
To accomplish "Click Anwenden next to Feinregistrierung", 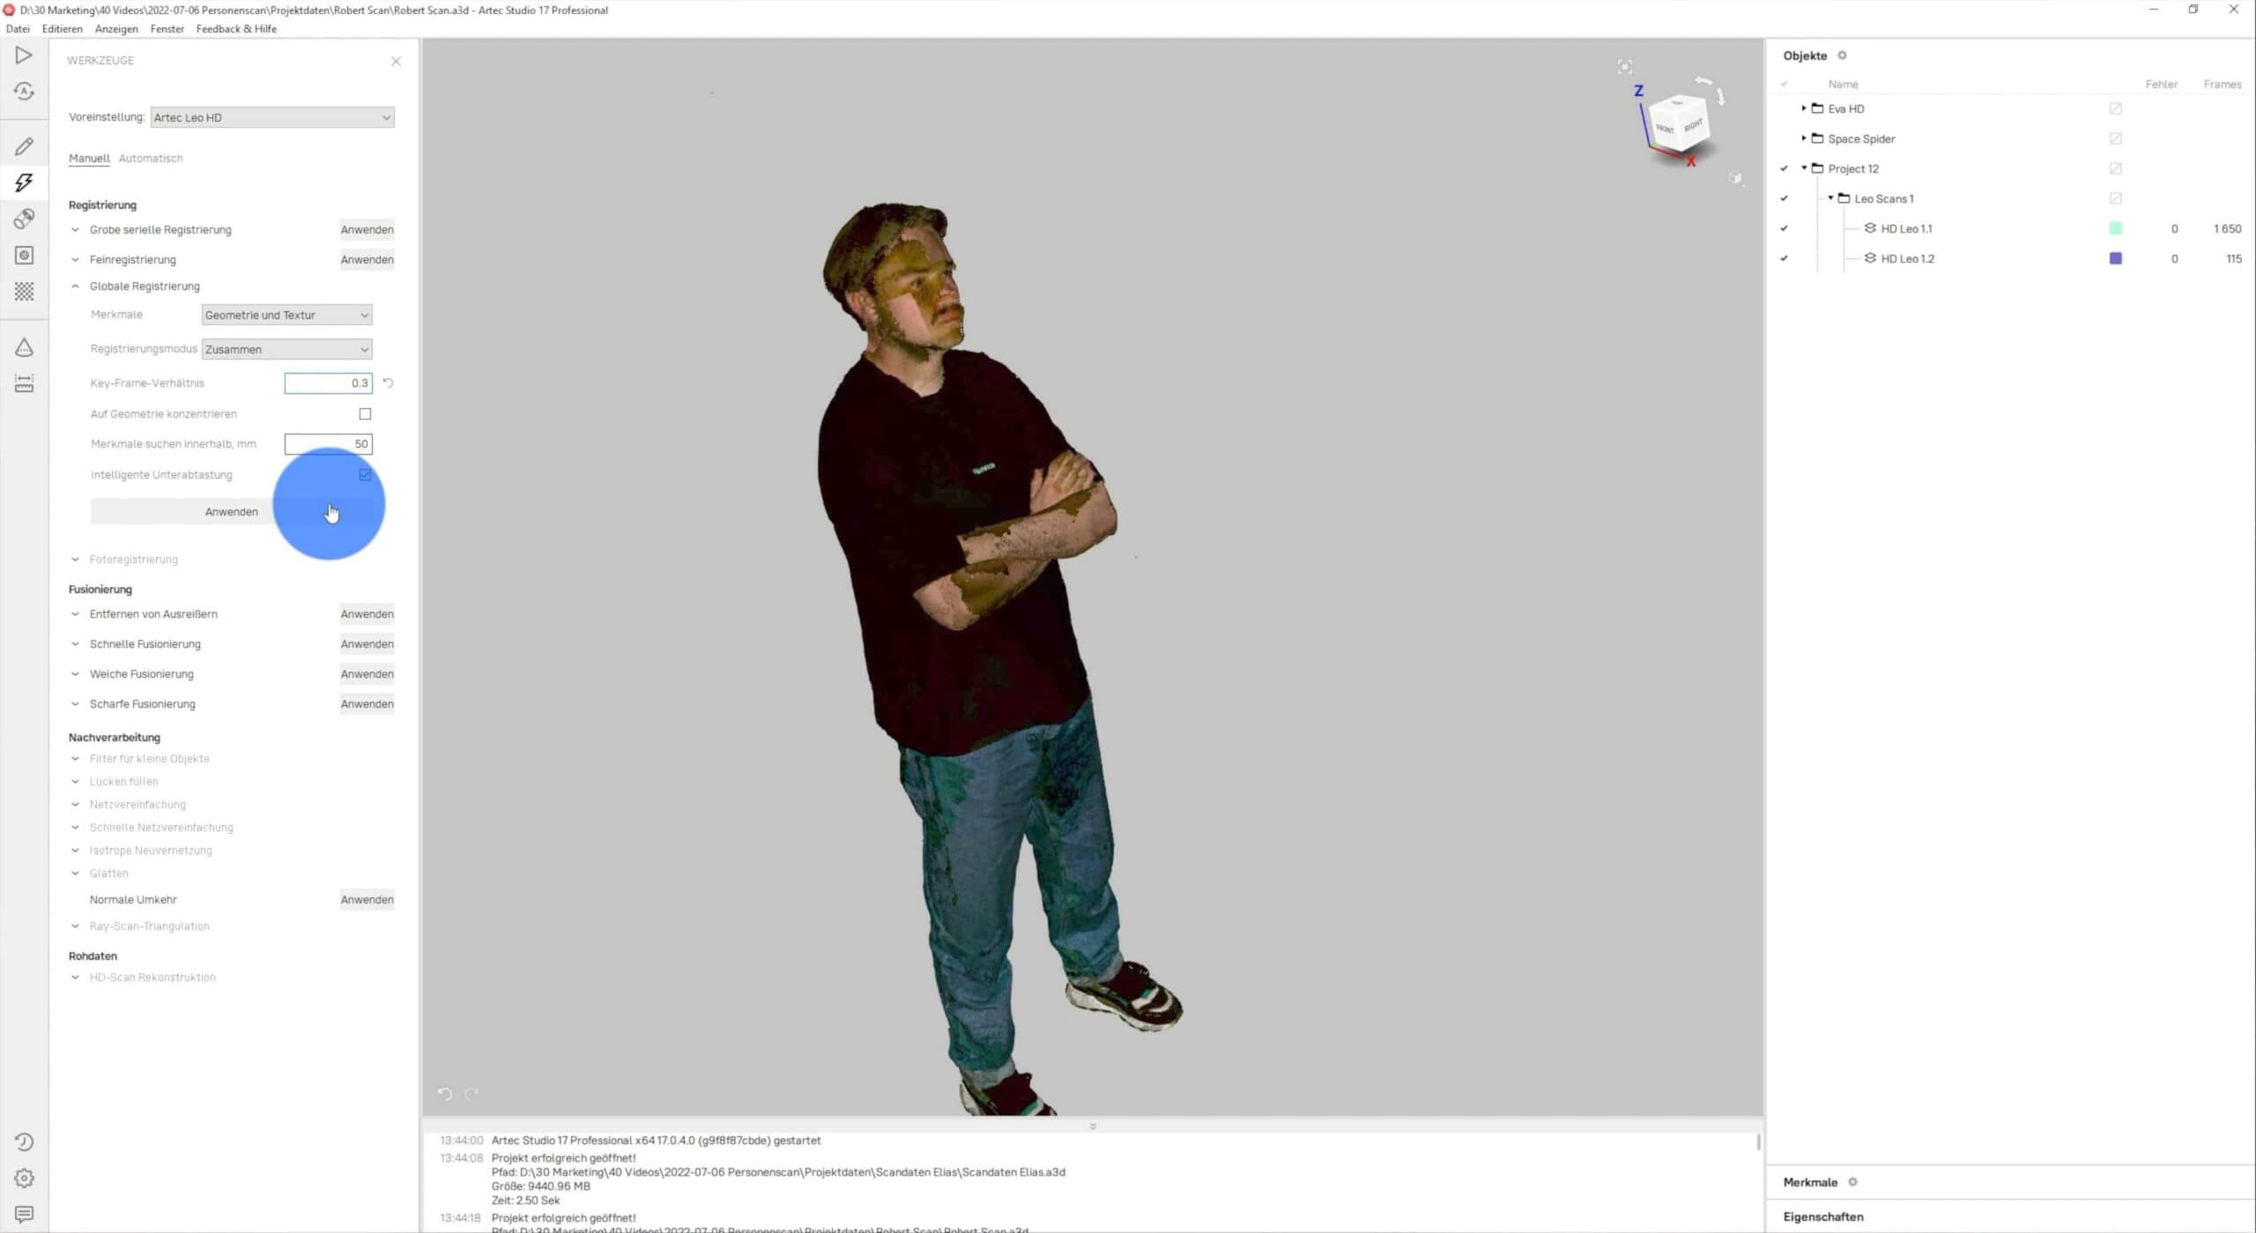I will point(367,259).
